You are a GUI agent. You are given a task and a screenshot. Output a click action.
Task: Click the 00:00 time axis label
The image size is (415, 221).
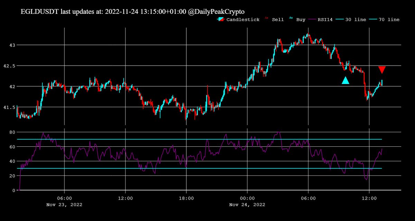(247, 198)
